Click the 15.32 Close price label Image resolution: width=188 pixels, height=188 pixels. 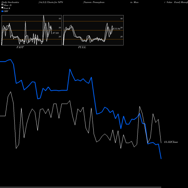pos(171,142)
